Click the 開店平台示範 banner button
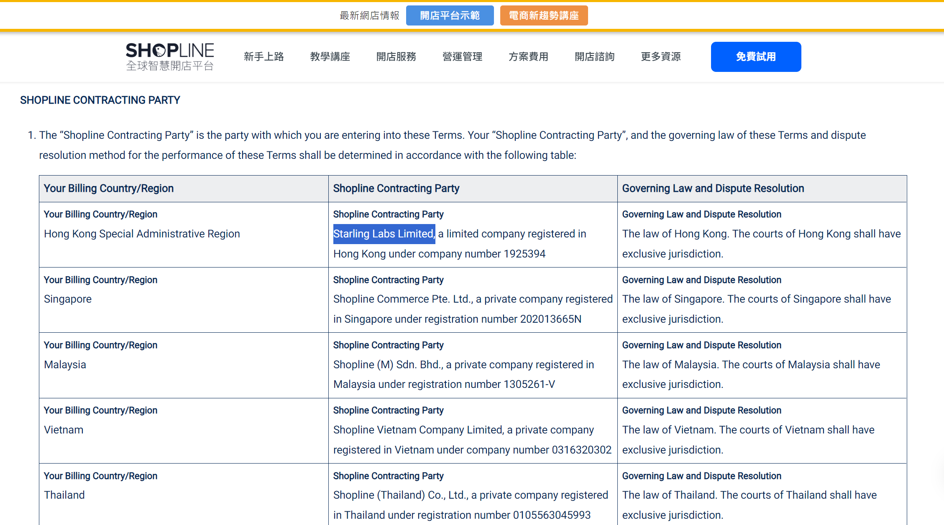Screen dimensions: 944x525 (x=450, y=15)
